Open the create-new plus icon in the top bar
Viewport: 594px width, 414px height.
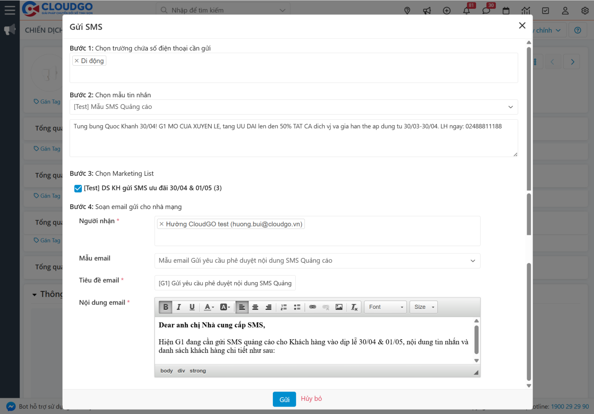[x=447, y=11]
